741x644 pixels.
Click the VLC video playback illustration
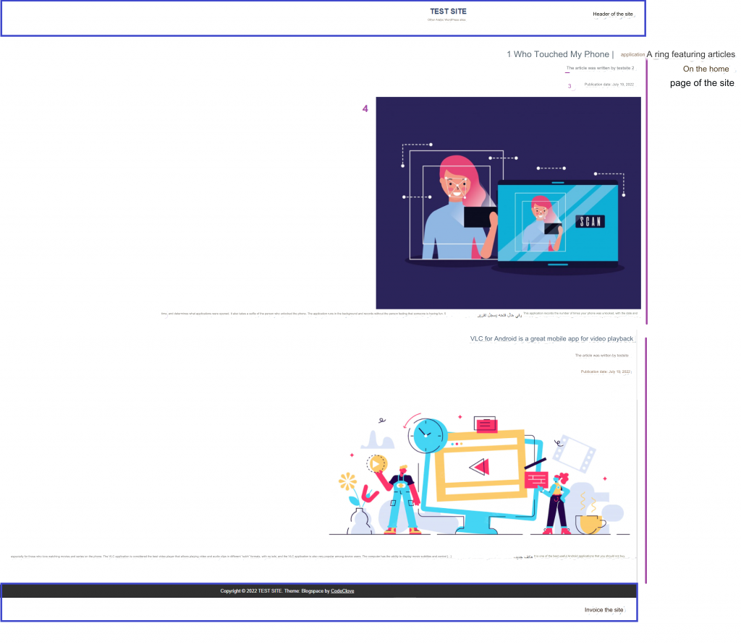[x=479, y=473]
